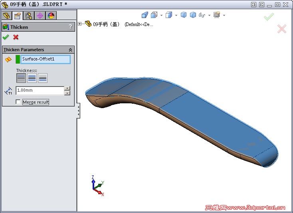The image size is (293, 213).
Task: Click the part document title icon
Action: (x=5, y=4)
